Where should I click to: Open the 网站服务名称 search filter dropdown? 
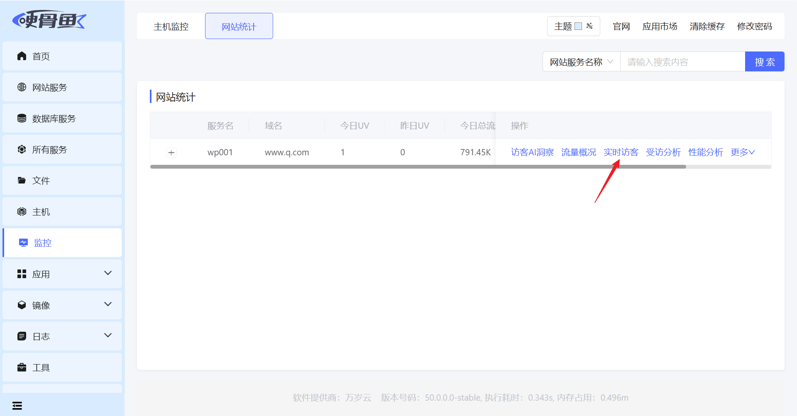(581, 62)
